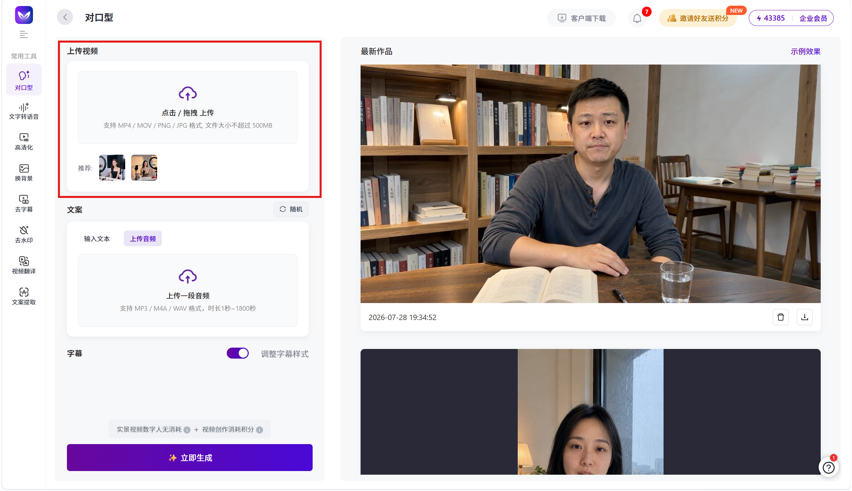This screenshot has width=852, height=491.
Task: Switch to the 输入文本 tab
Action: 97,239
